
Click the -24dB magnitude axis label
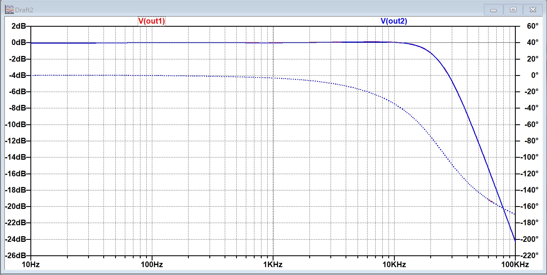[16, 239]
